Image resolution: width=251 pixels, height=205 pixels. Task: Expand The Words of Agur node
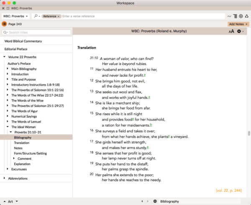click(x=8, y=111)
